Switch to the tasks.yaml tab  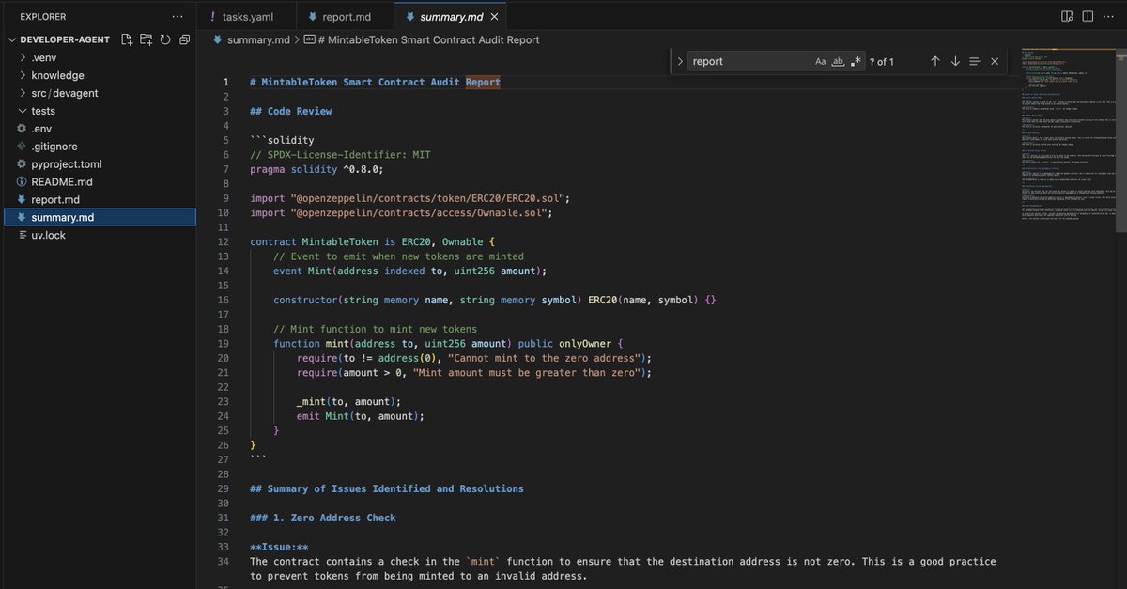pyautogui.click(x=248, y=17)
